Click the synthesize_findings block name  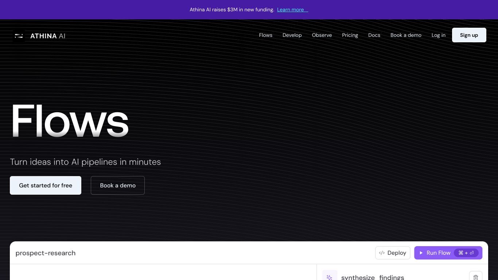point(373,277)
